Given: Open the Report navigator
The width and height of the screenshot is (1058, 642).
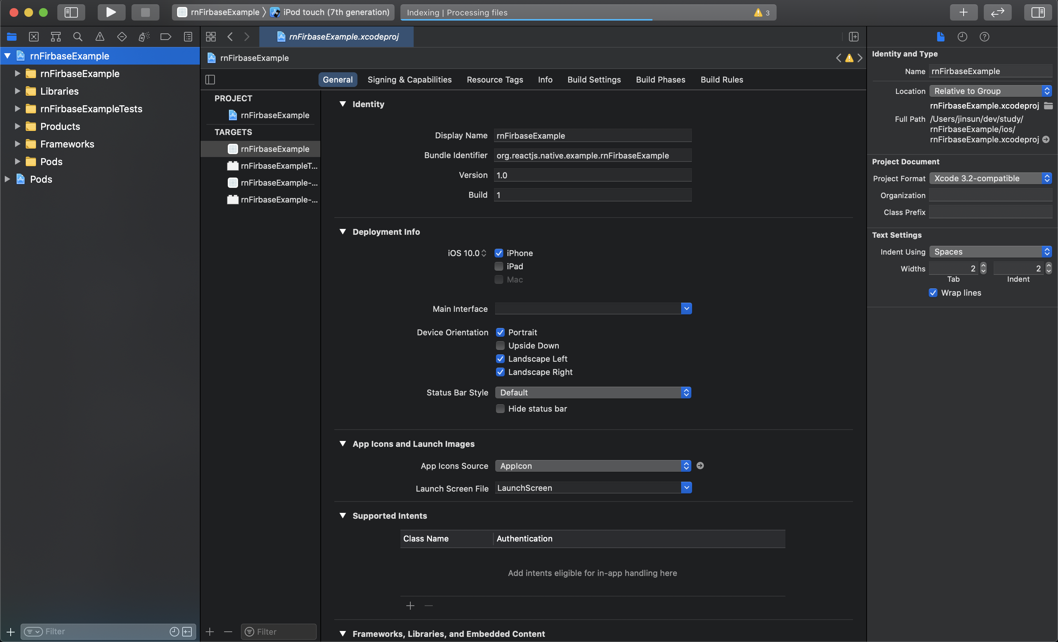Looking at the screenshot, I should (x=188, y=37).
